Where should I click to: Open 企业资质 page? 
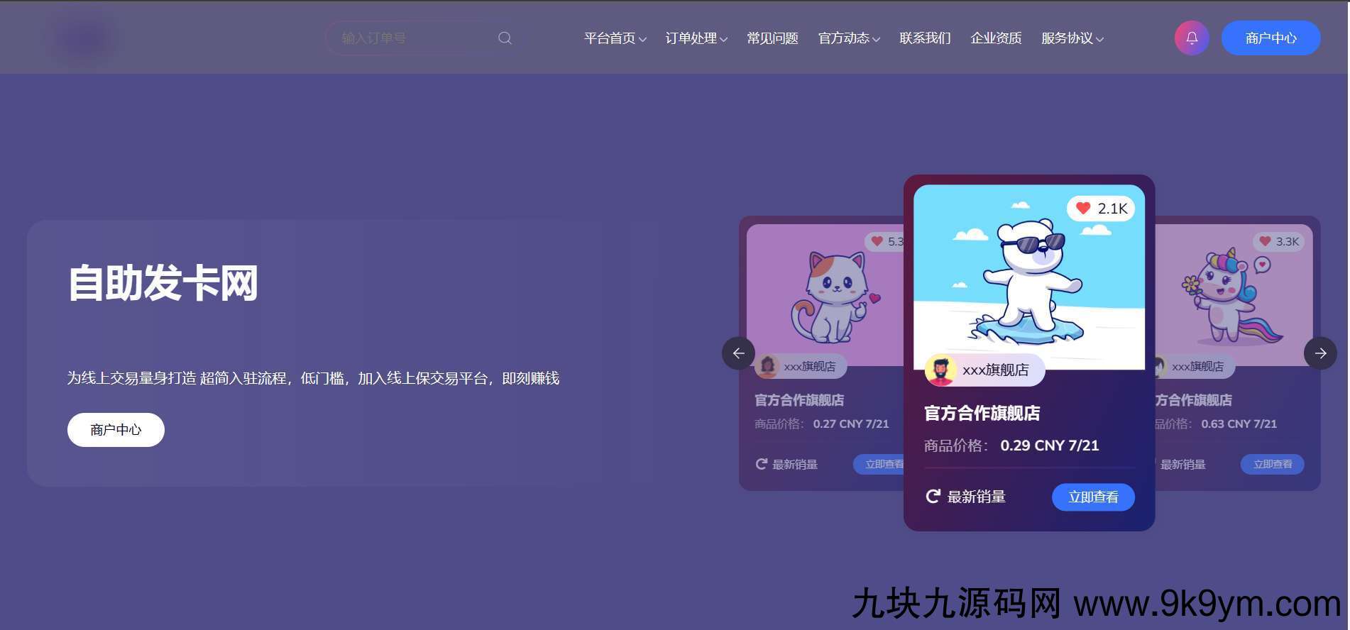(996, 38)
